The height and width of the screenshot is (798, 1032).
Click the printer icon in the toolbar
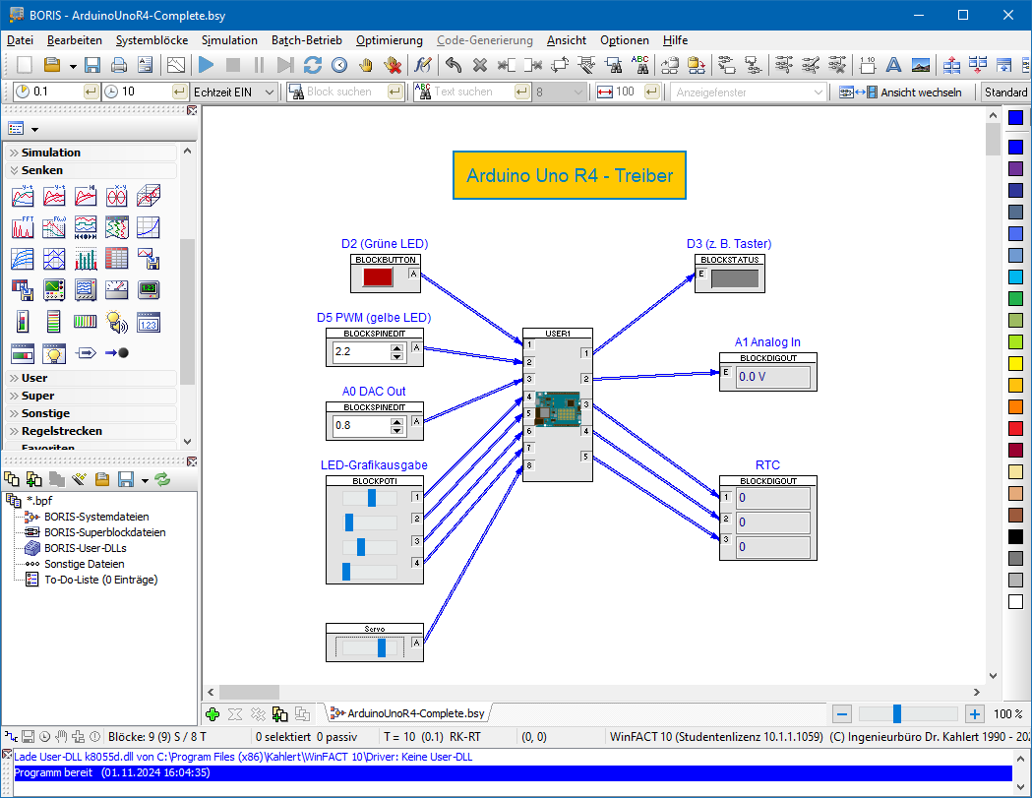[118, 65]
